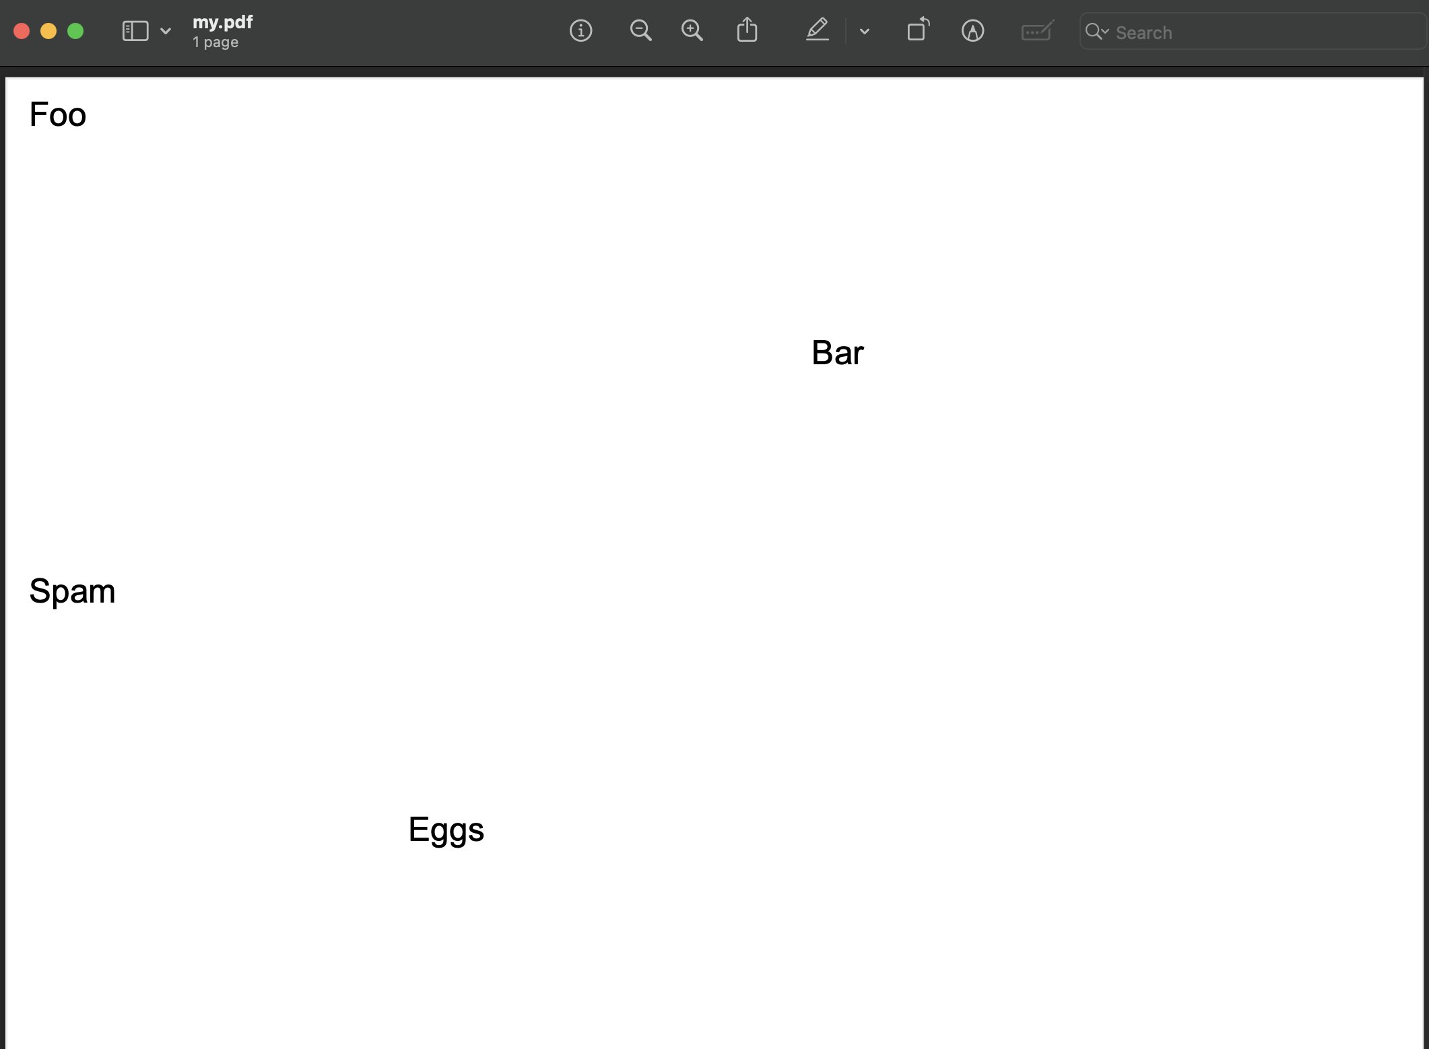
Task: Zoom out of the PDF
Action: pos(640,31)
